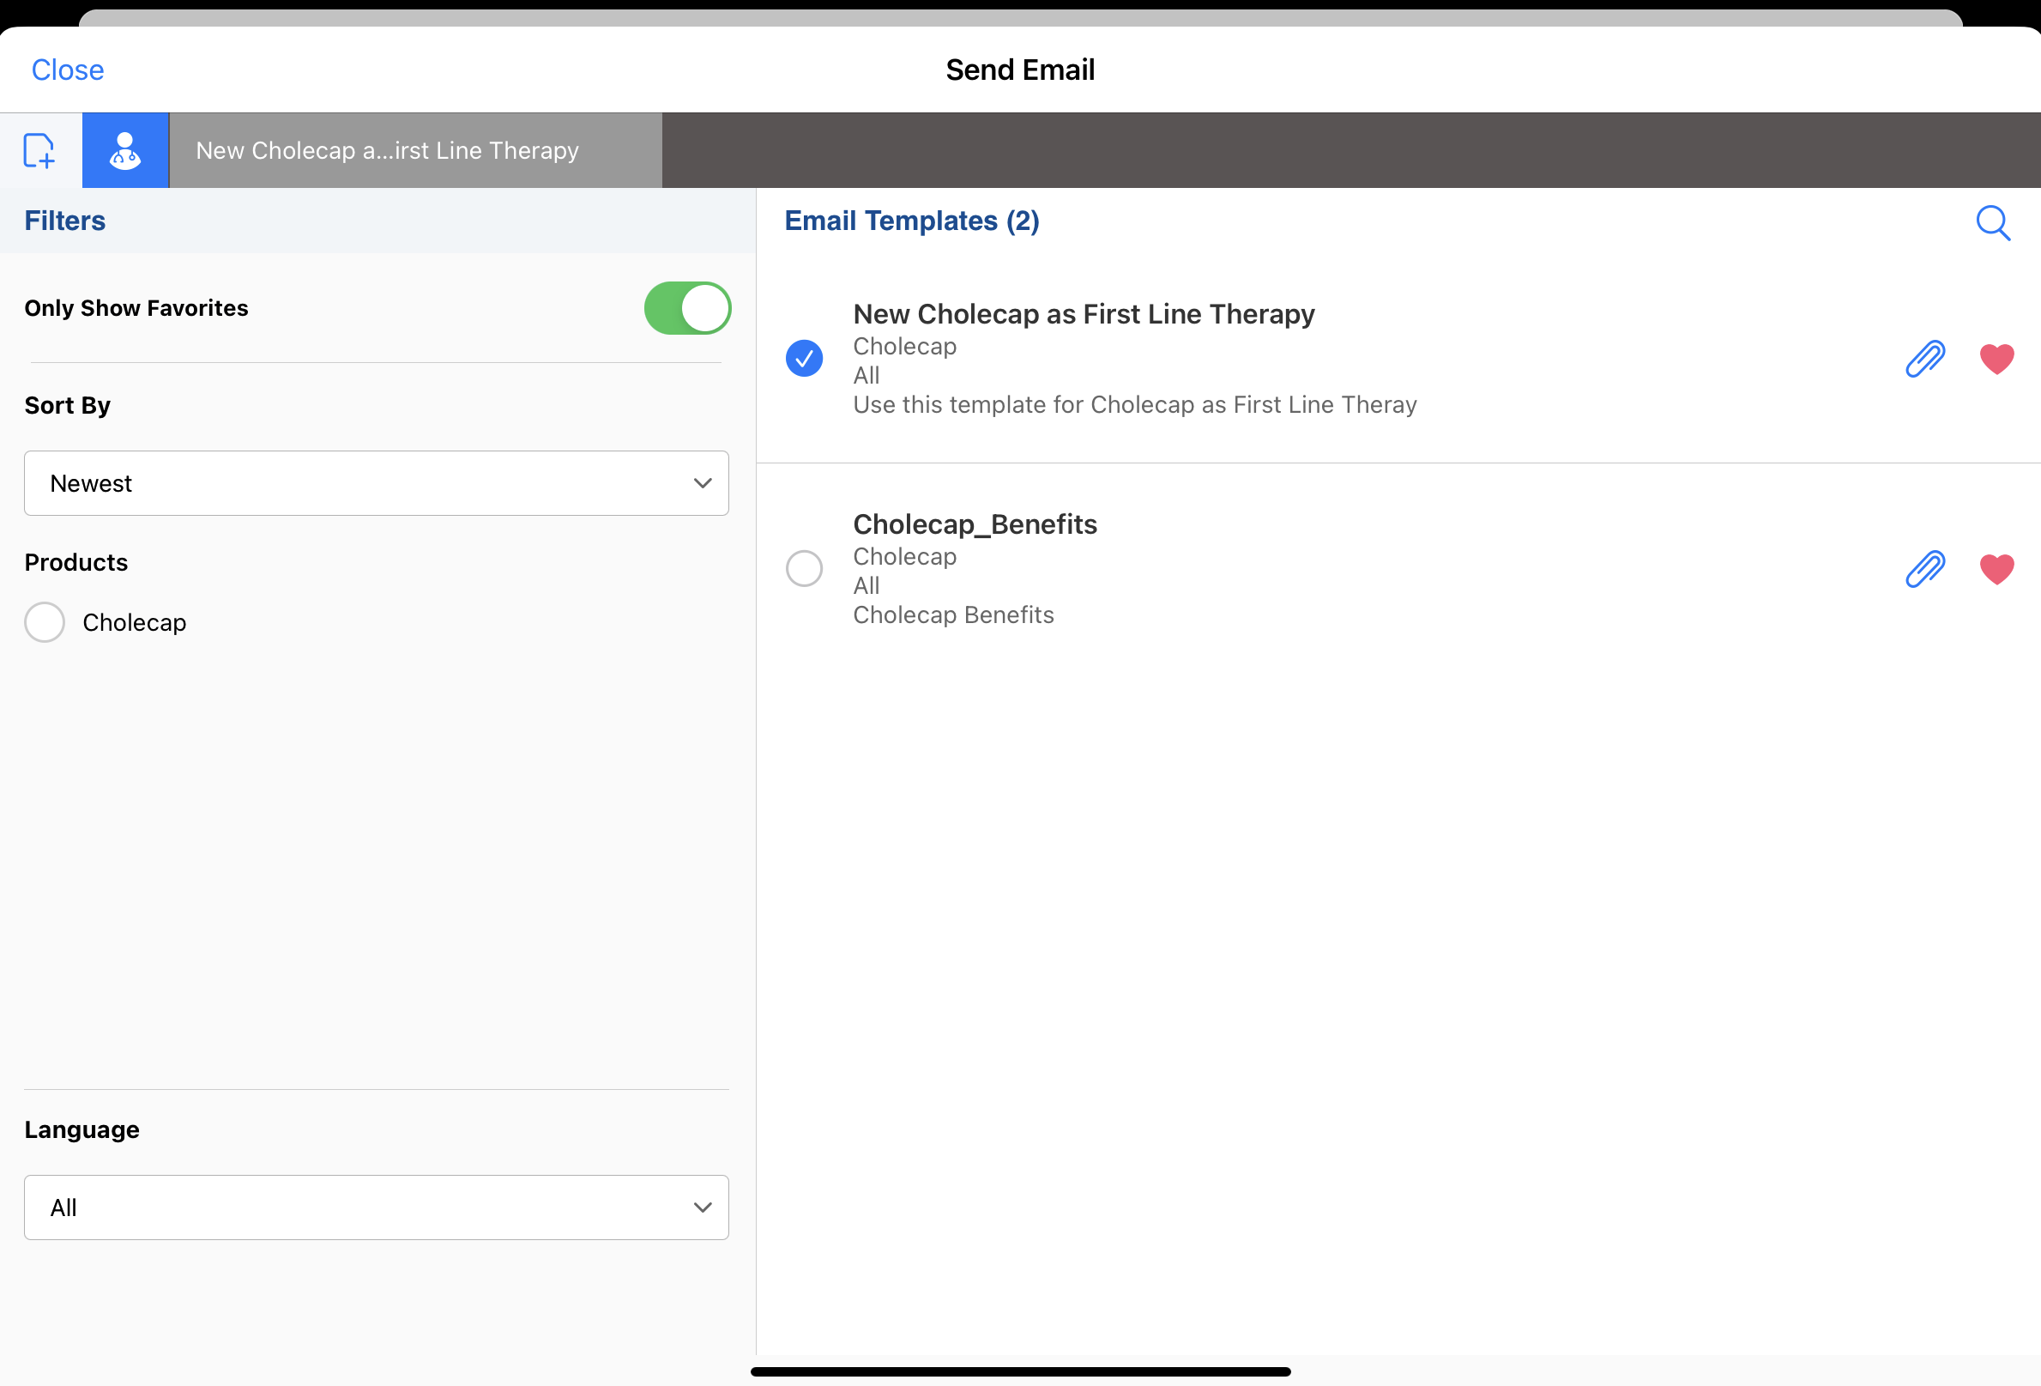This screenshot has width=2041, height=1386.
Task: Open the email template search
Action: click(1992, 222)
